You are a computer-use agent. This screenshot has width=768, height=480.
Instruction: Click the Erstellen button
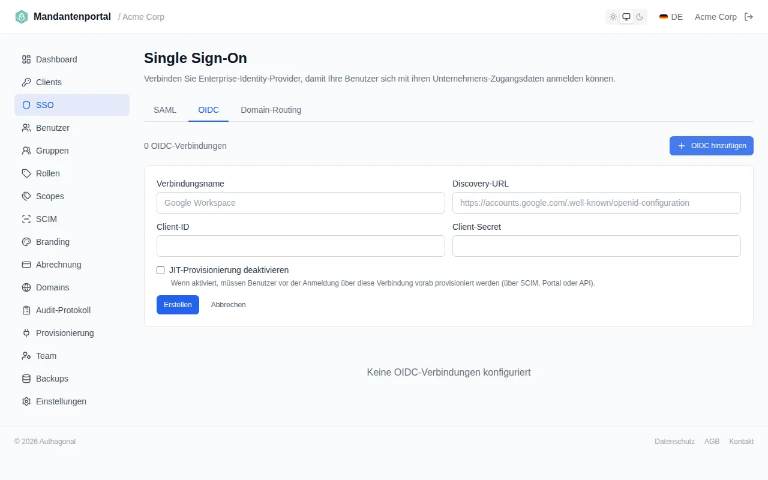178,305
